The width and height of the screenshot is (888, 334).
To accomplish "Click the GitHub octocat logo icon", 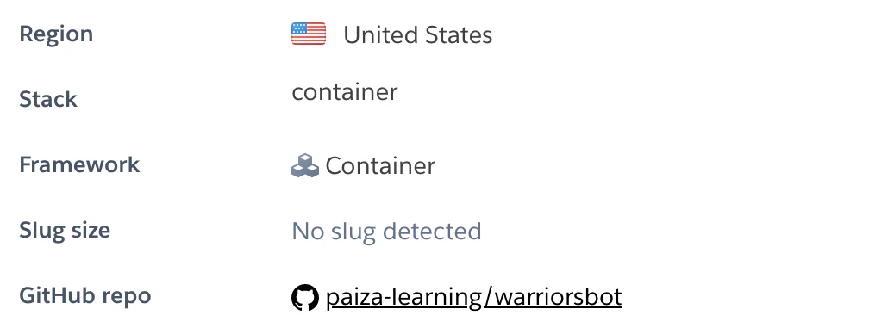I will (305, 297).
